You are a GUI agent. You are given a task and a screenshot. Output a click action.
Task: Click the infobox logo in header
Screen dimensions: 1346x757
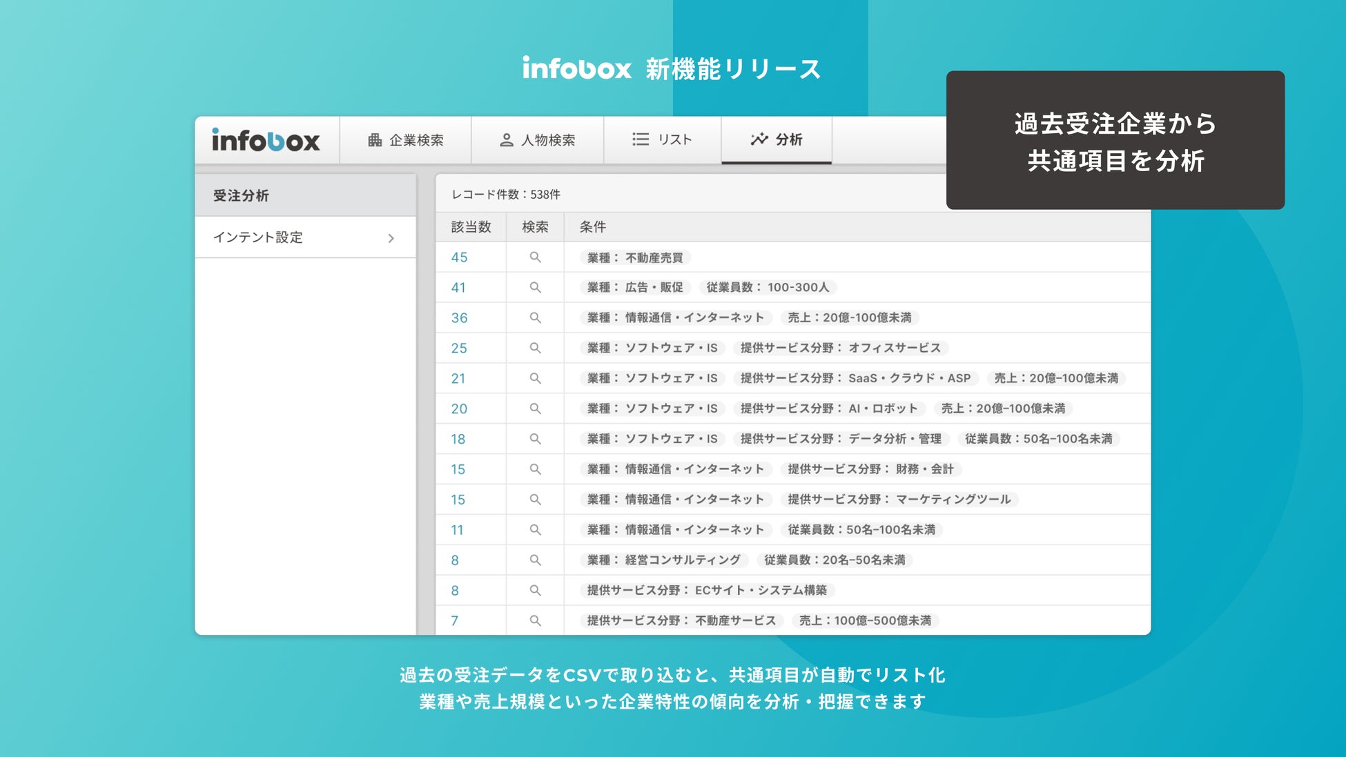click(266, 141)
